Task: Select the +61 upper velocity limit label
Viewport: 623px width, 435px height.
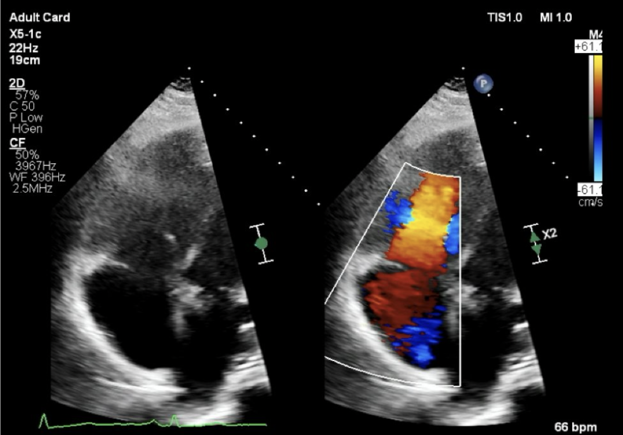Action: pyautogui.click(x=588, y=47)
